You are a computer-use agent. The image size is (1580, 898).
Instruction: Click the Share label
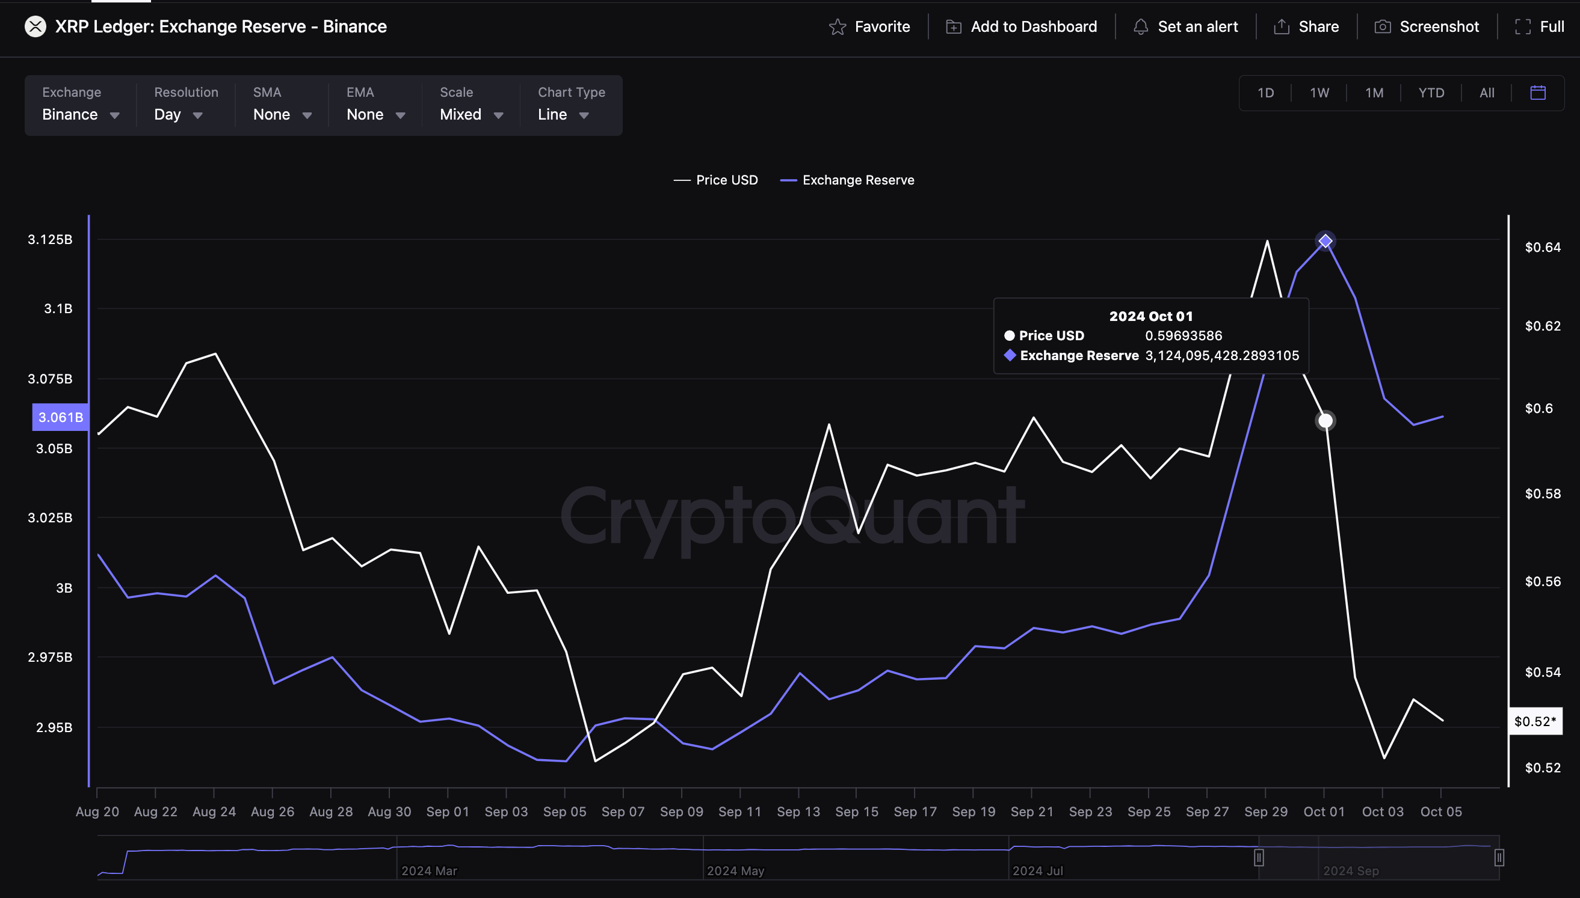1318,26
